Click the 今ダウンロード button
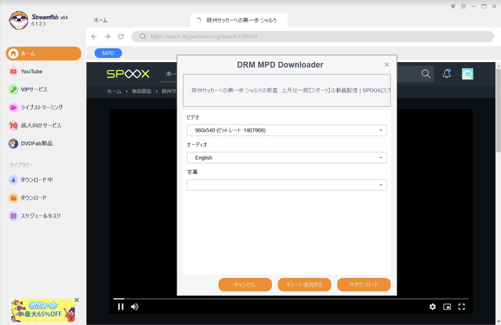This screenshot has width=501, height=325. 364,285
